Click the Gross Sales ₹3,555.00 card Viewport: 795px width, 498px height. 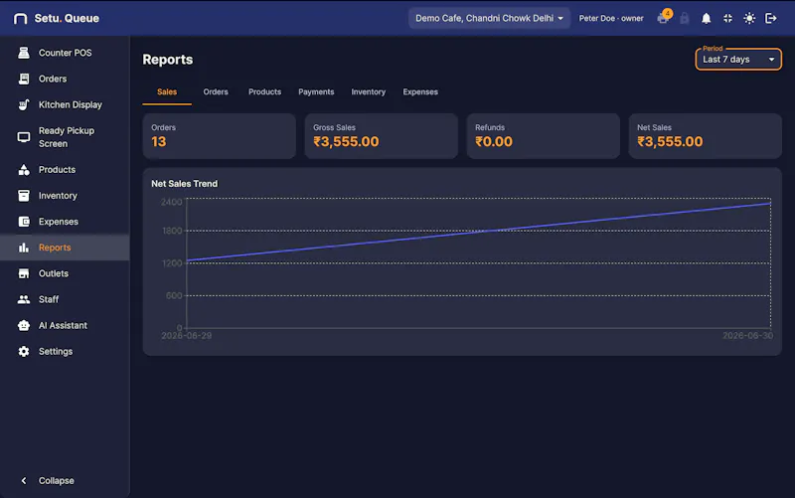[382, 136]
